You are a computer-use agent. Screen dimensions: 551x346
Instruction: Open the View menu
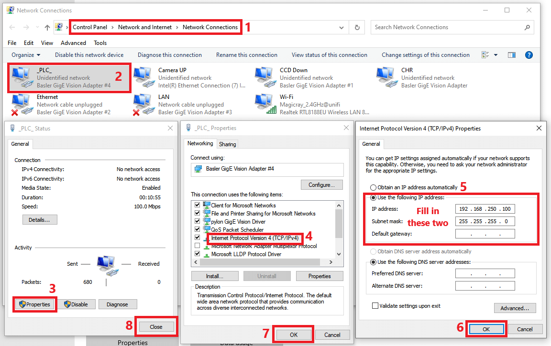click(x=47, y=43)
